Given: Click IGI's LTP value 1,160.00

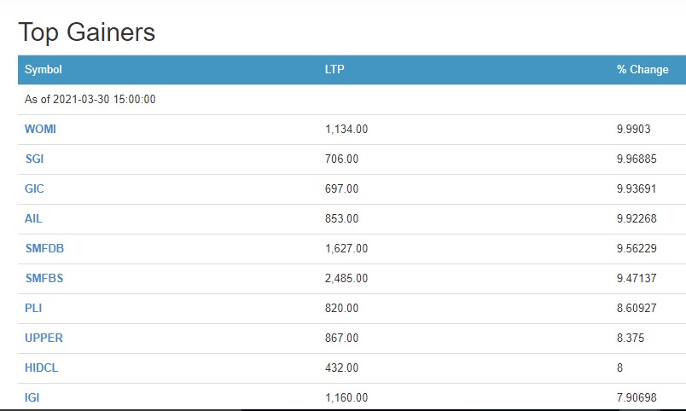Looking at the screenshot, I should [x=346, y=397].
